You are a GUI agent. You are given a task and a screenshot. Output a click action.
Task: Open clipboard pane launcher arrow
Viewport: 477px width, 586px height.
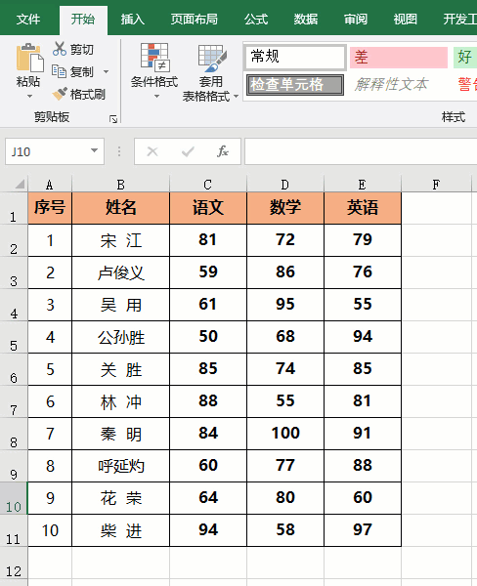point(113,119)
